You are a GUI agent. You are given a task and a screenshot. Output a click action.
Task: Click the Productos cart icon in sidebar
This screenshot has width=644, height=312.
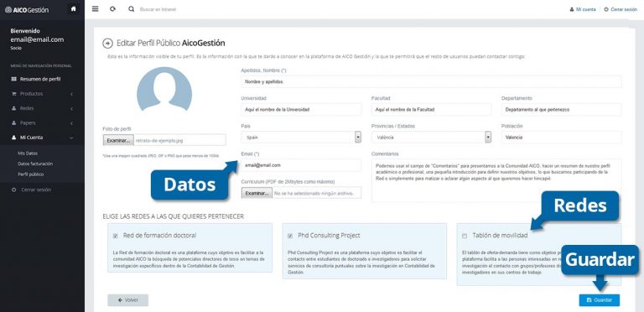(13, 94)
